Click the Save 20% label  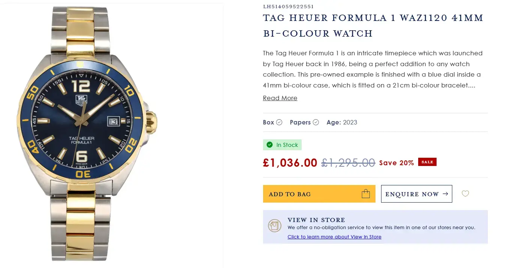(x=396, y=163)
